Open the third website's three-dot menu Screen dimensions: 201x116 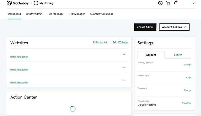pos(124,80)
